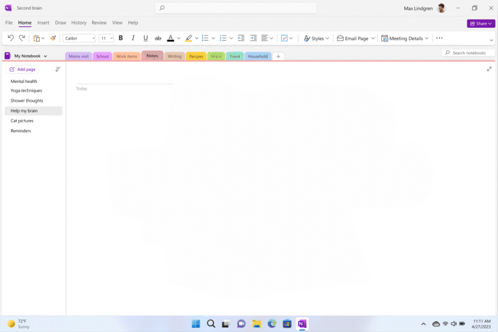Select the Format Painter brush
Screen dimensions: 498x332
(53, 38)
